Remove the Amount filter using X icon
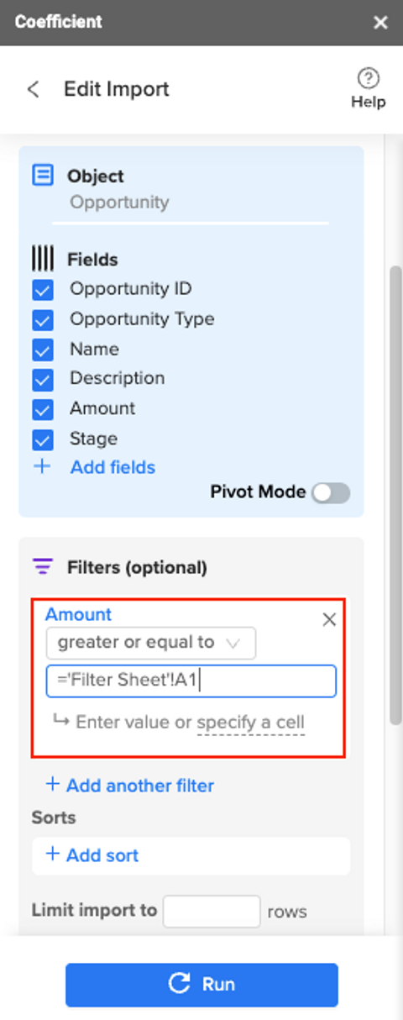403x1020 pixels. click(x=330, y=620)
